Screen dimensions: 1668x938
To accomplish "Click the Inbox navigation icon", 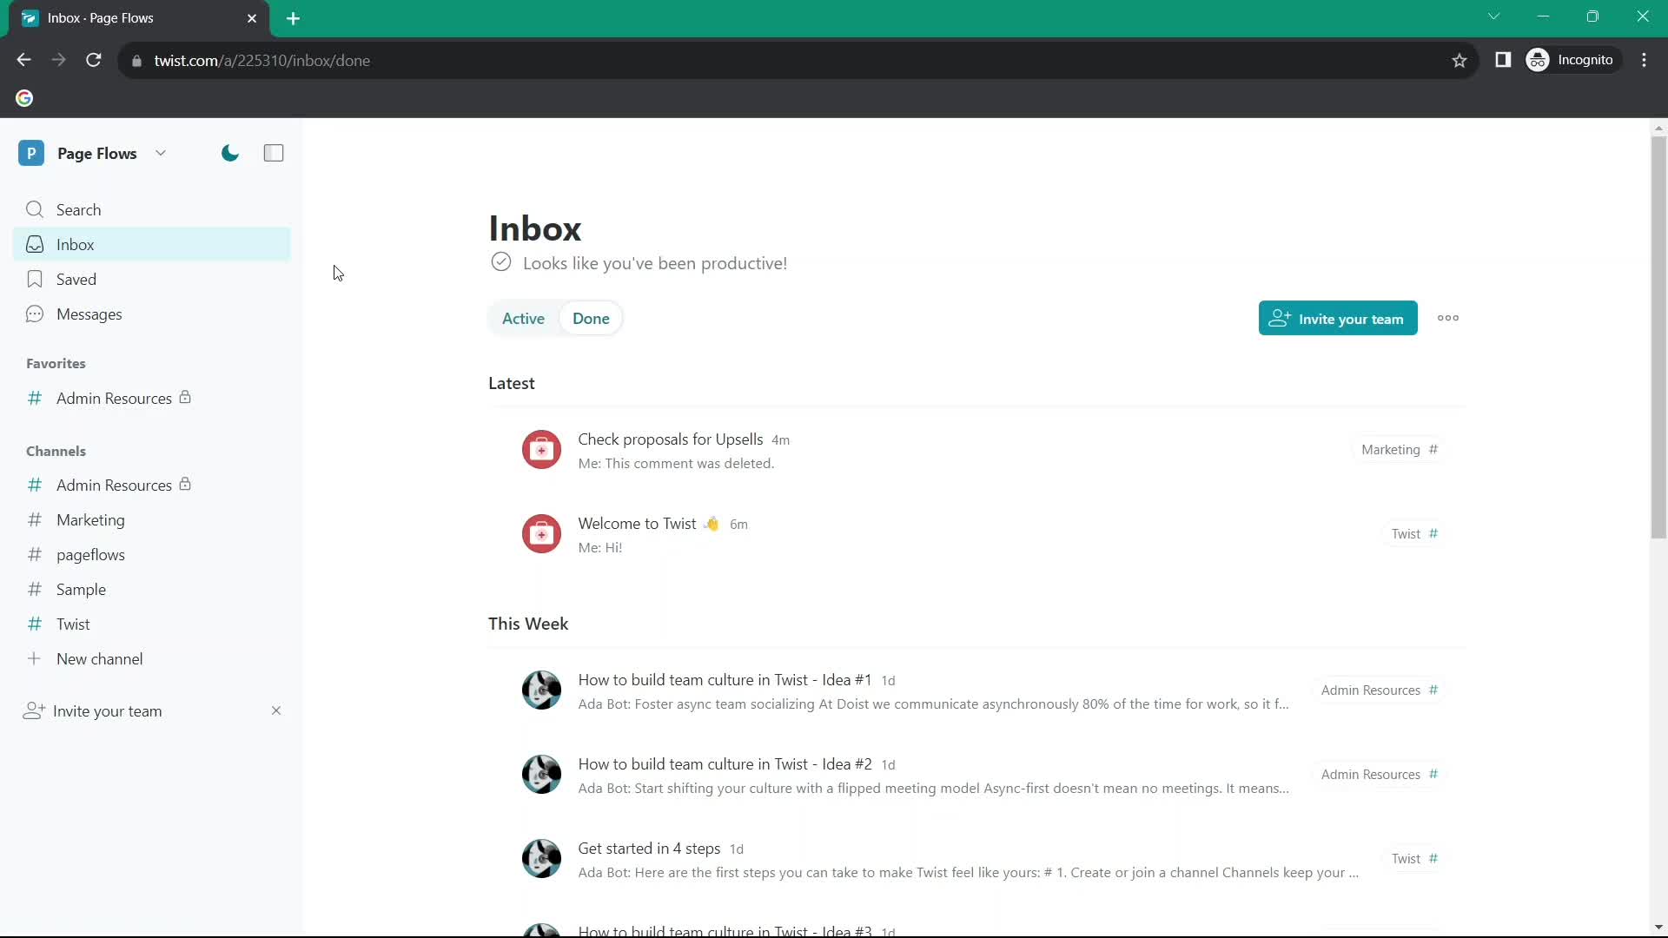I will 33,244.
